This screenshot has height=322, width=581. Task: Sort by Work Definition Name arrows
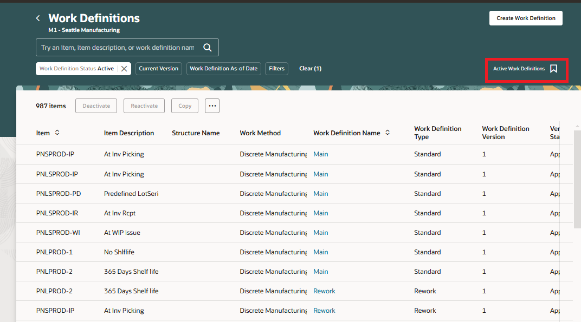pyautogui.click(x=387, y=133)
